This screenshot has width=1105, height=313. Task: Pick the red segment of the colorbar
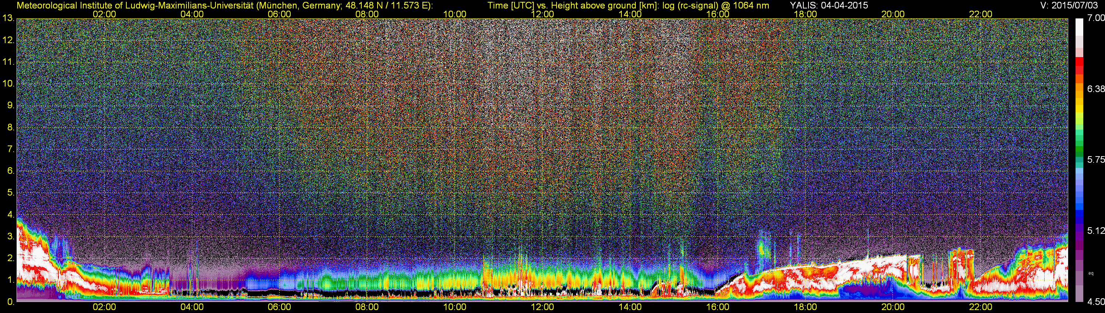point(1079,62)
